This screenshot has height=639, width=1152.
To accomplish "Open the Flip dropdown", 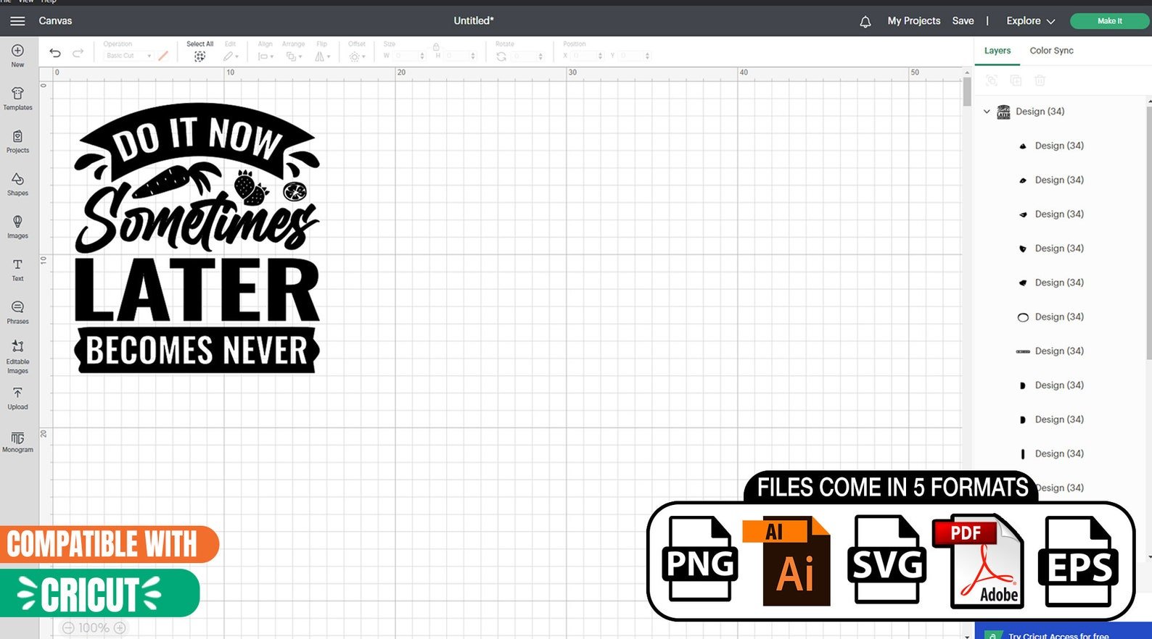I will pos(322,56).
